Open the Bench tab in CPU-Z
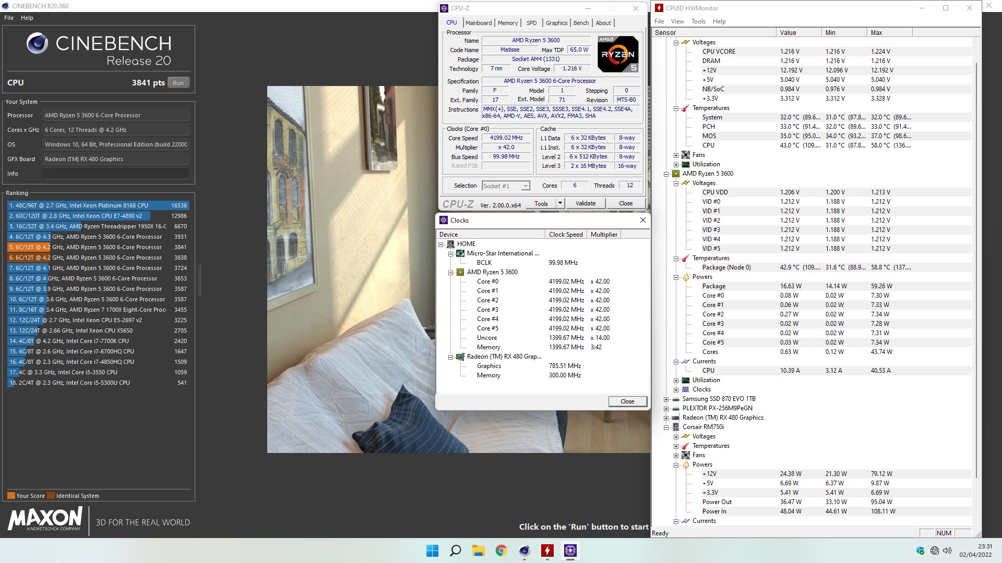1002x563 pixels. coord(581,23)
